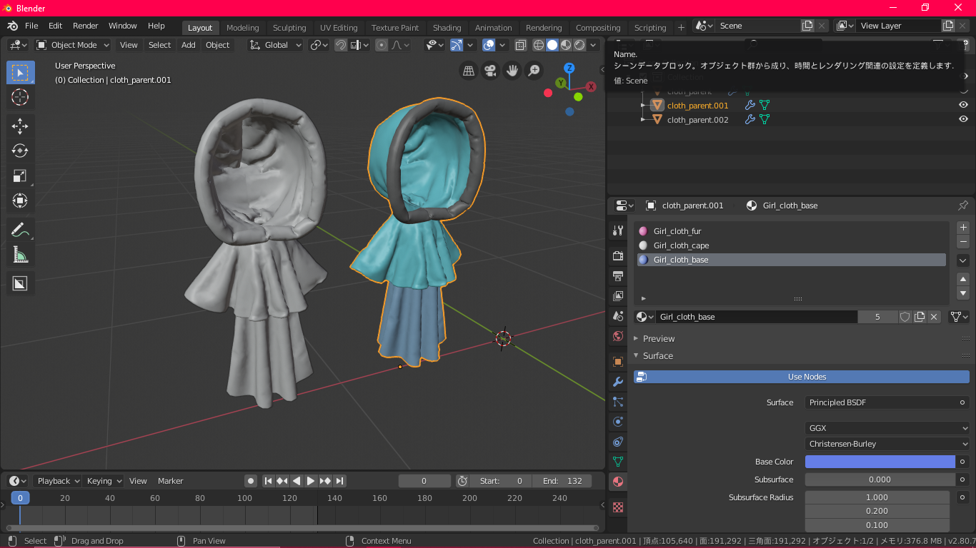Viewport: 976px width, 548px height.
Task: Switch to camera view with camera icon
Action: coord(490,70)
